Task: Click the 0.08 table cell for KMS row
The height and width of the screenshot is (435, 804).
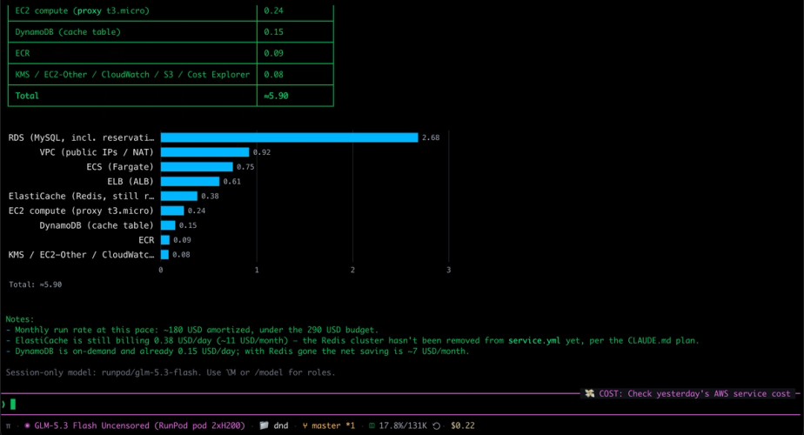Action: pyautogui.click(x=295, y=74)
